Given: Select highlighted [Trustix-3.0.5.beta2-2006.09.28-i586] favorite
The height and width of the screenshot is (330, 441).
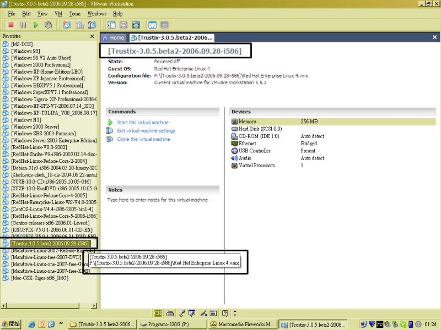Looking at the screenshot, I should point(51,244).
